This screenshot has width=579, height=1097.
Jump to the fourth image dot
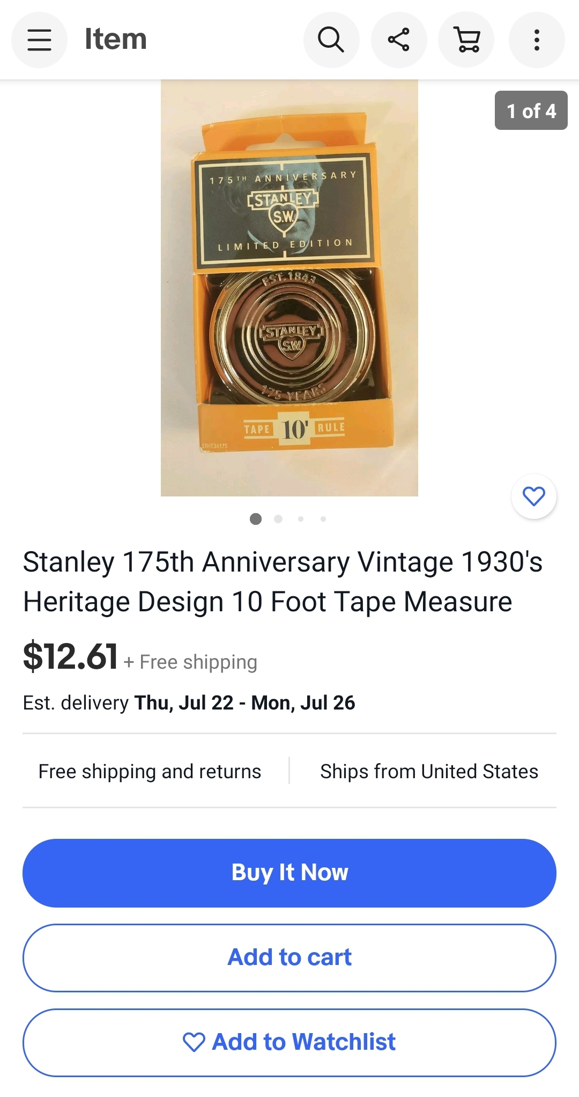coord(323,519)
